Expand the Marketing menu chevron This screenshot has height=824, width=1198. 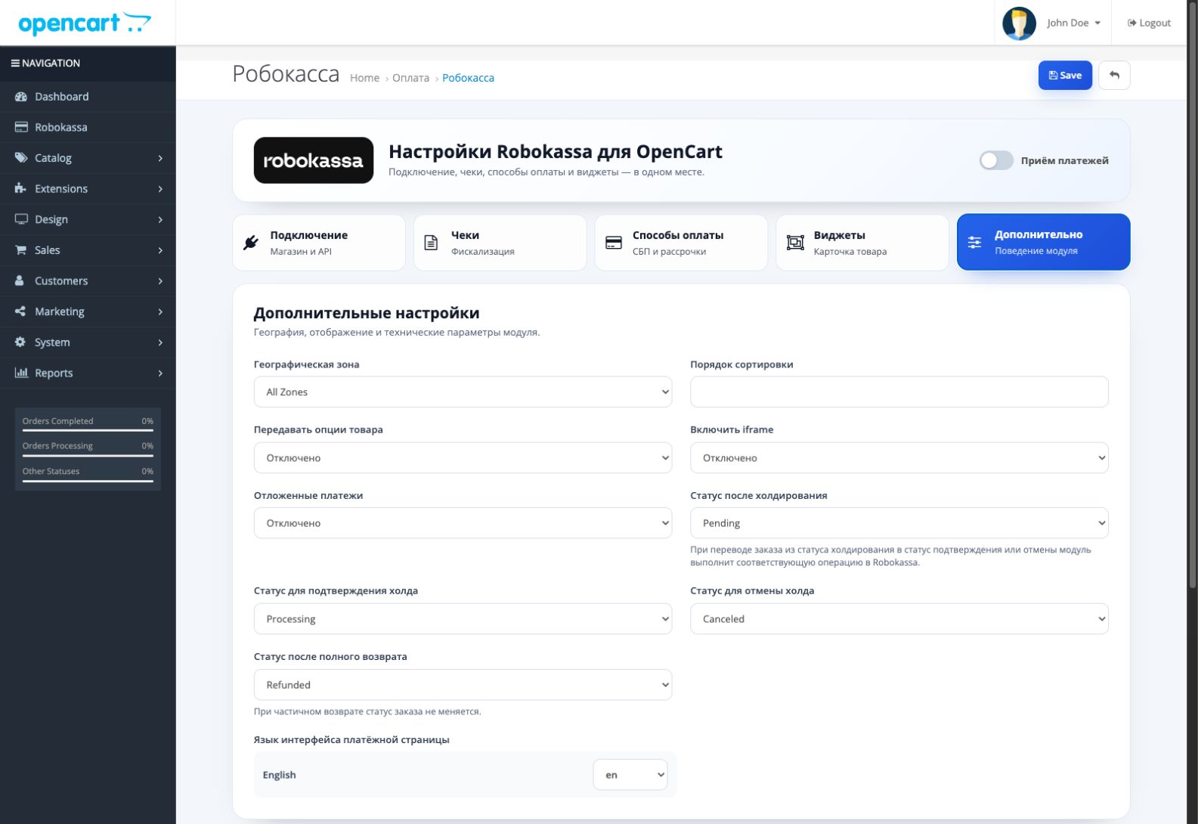[160, 311]
